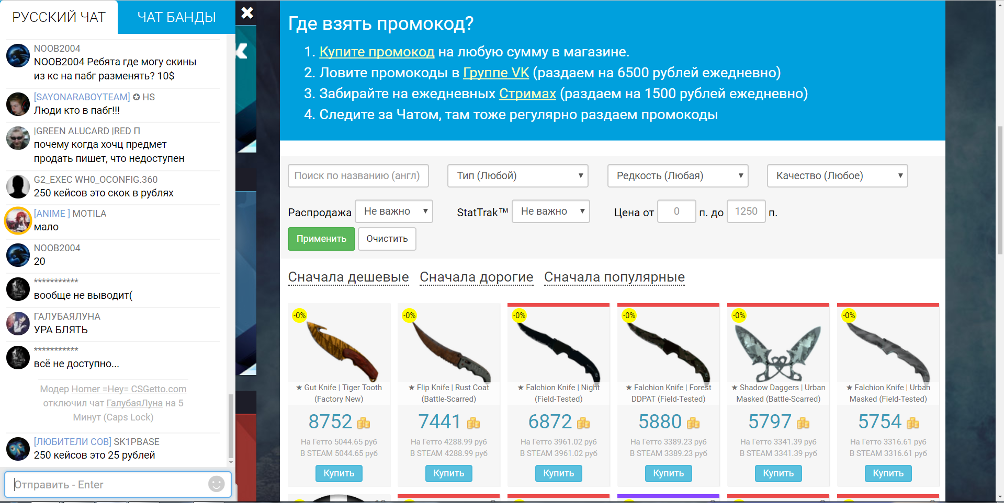Click the coin icon next to 5797 price

(x=803, y=422)
